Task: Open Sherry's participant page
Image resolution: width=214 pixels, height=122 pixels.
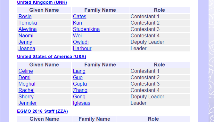Action: [x=26, y=97]
